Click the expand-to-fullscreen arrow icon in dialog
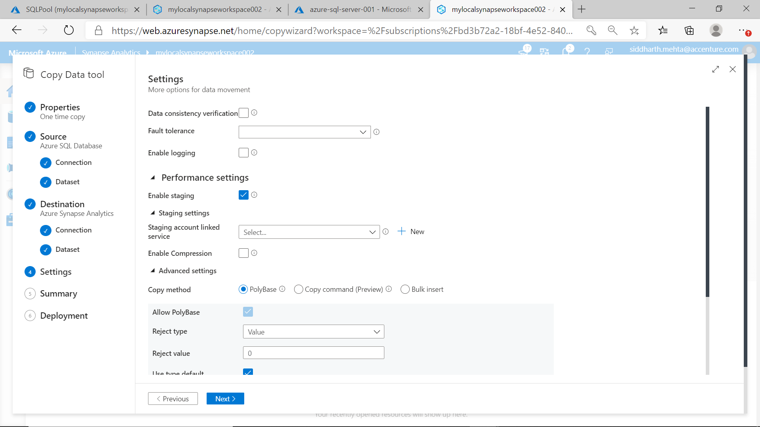760x427 pixels. coord(715,70)
